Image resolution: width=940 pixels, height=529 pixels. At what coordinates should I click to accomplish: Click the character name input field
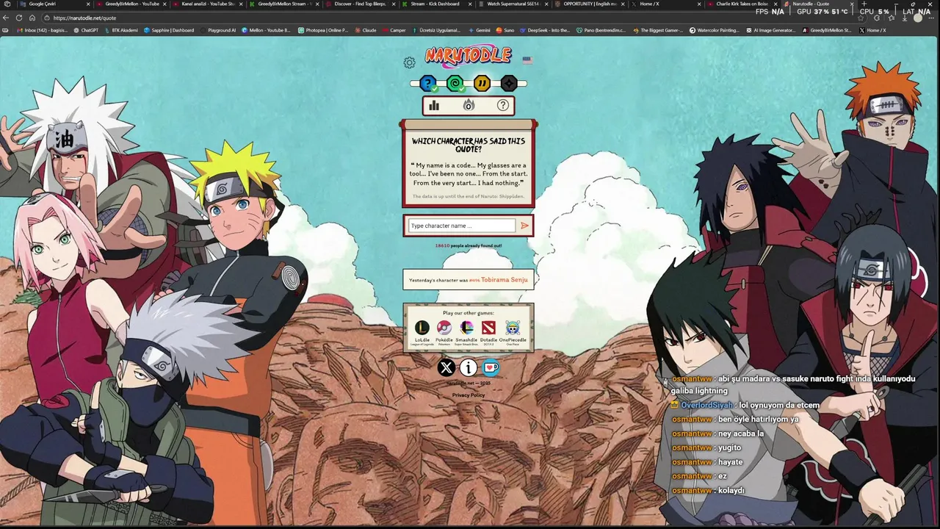coord(462,226)
